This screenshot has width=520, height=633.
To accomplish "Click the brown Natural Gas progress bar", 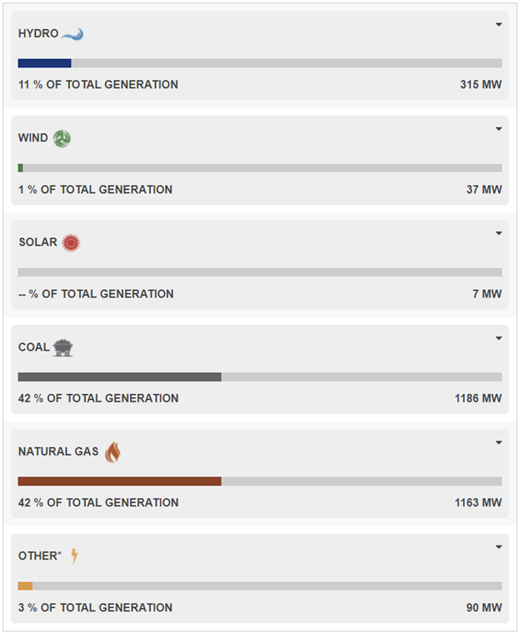I will pos(120,481).
